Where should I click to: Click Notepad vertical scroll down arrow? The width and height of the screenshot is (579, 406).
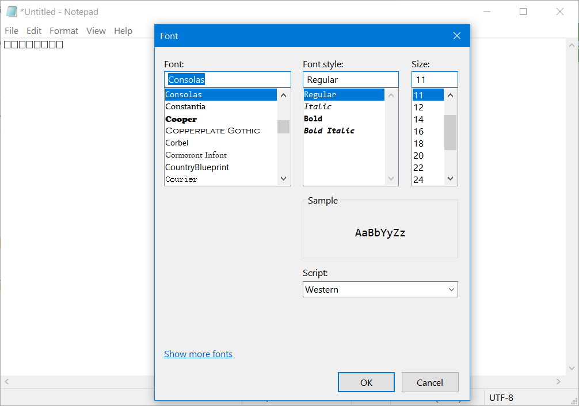[x=572, y=368]
